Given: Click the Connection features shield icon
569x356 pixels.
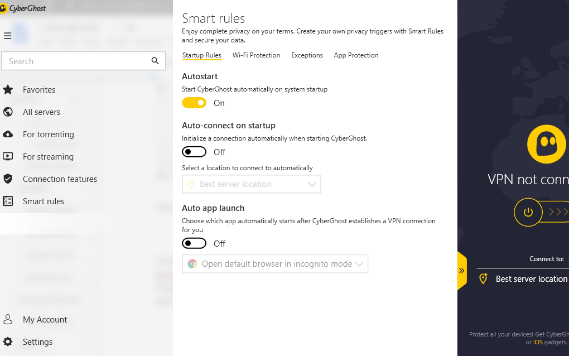Looking at the screenshot, I should (x=8, y=179).
